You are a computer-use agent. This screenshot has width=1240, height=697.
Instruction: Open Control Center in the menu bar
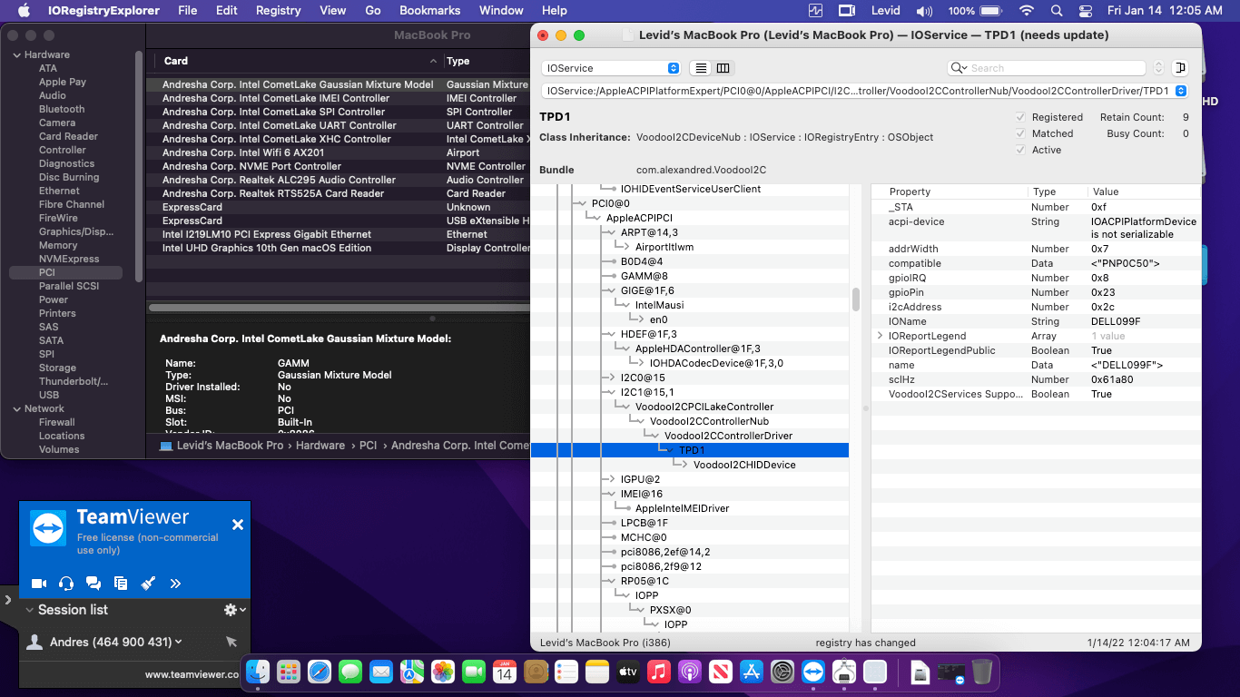[x=1087, y=11]
